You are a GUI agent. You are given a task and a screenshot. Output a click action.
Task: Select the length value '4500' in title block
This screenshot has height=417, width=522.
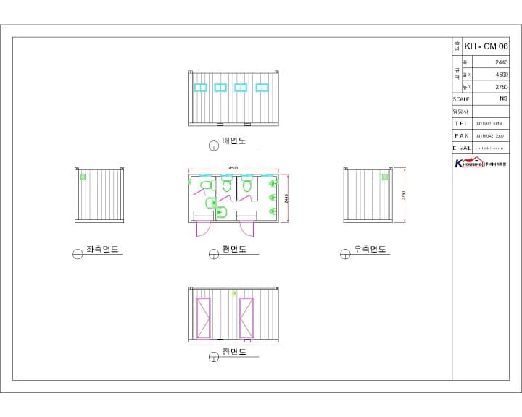pos(502,75)
